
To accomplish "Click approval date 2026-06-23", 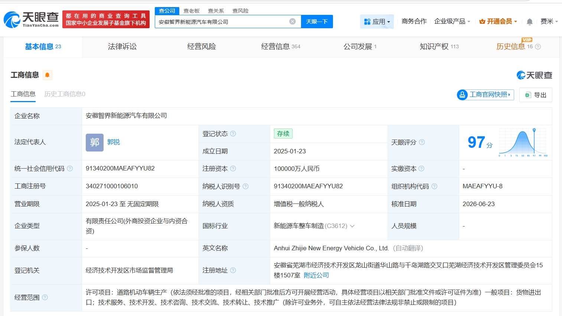I will 478,204.
